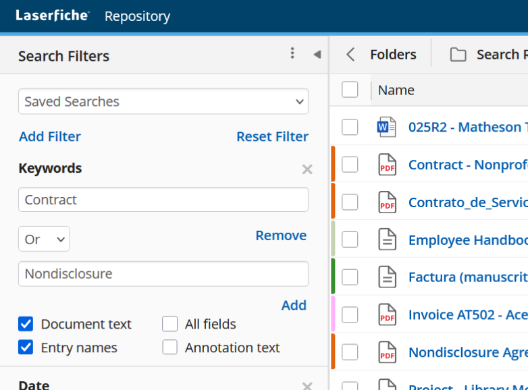Click Repository in the top header
The width and height of the screenshot is (528, 390).
(137, 16)
